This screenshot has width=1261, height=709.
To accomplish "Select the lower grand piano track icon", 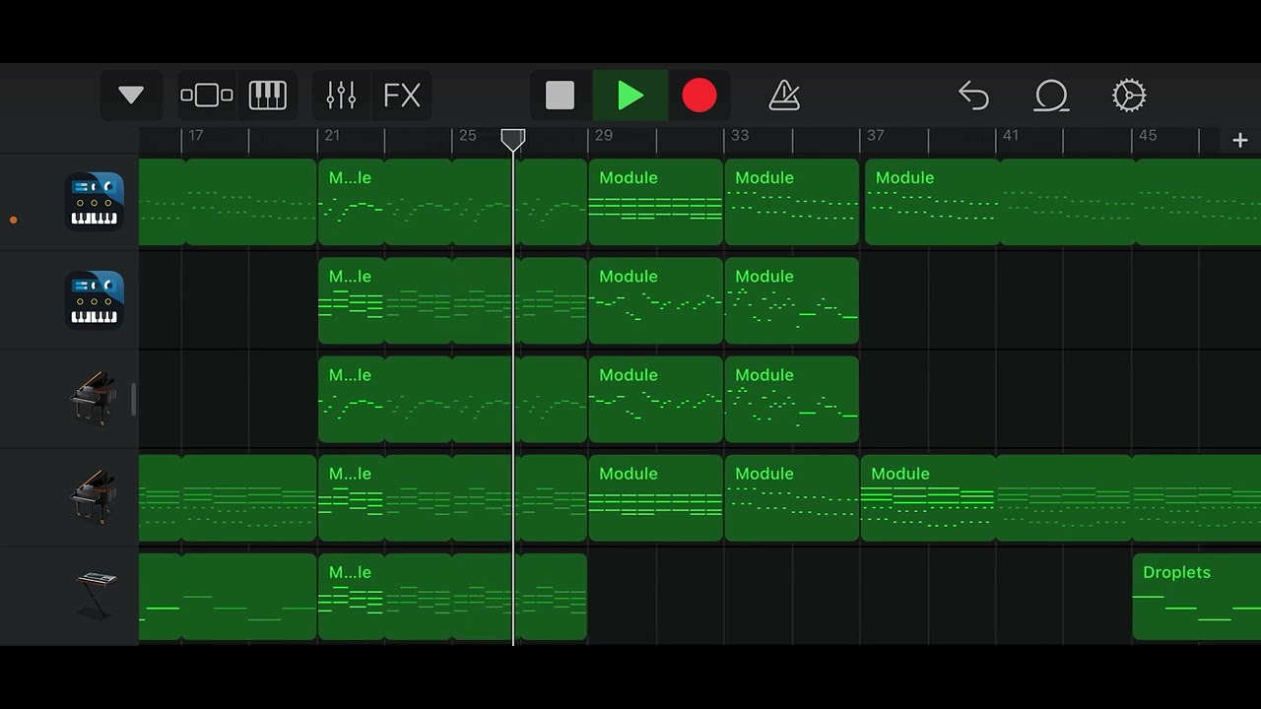I will 95,496.
